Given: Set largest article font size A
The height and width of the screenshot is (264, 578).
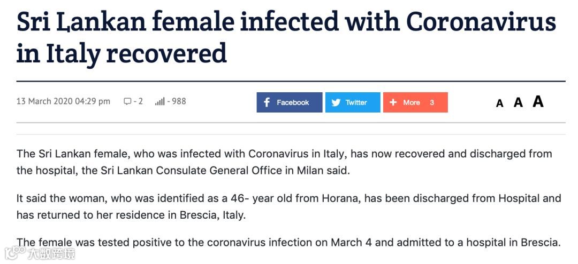Looking at the screenshot, I should (x=538, y=101).
